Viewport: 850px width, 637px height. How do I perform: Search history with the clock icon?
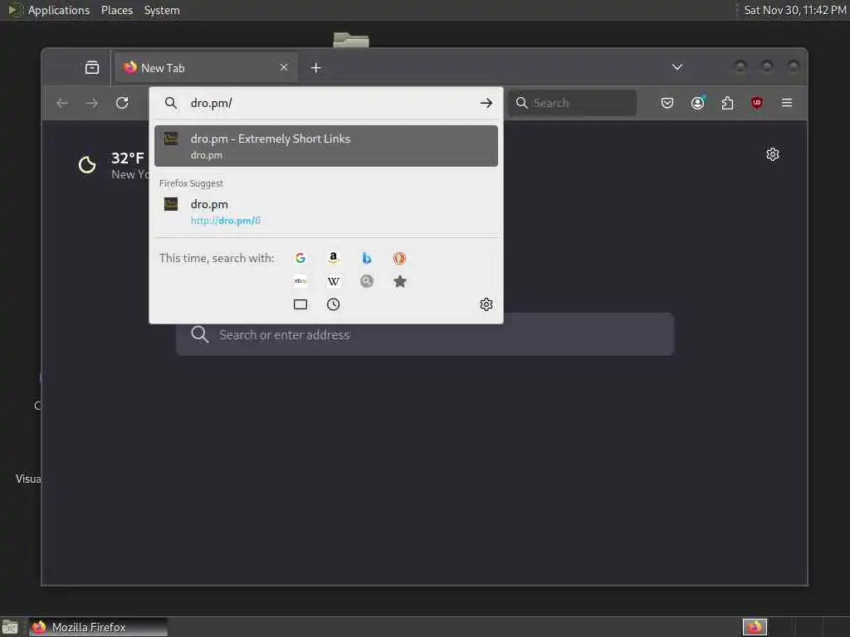point(334,304)
